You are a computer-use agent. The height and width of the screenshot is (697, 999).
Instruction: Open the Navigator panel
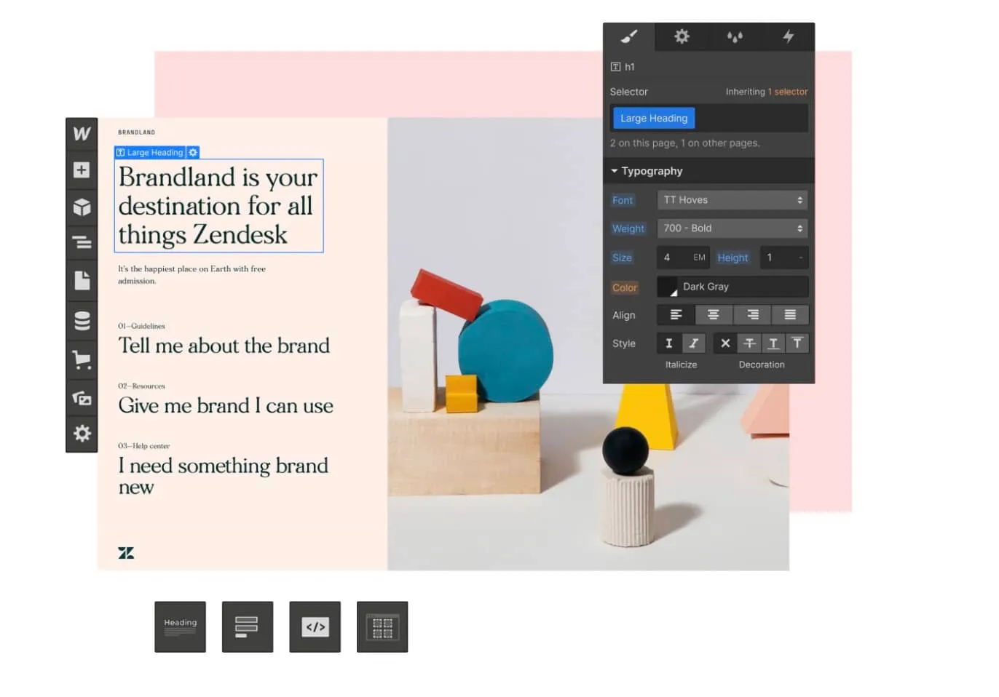82,242
